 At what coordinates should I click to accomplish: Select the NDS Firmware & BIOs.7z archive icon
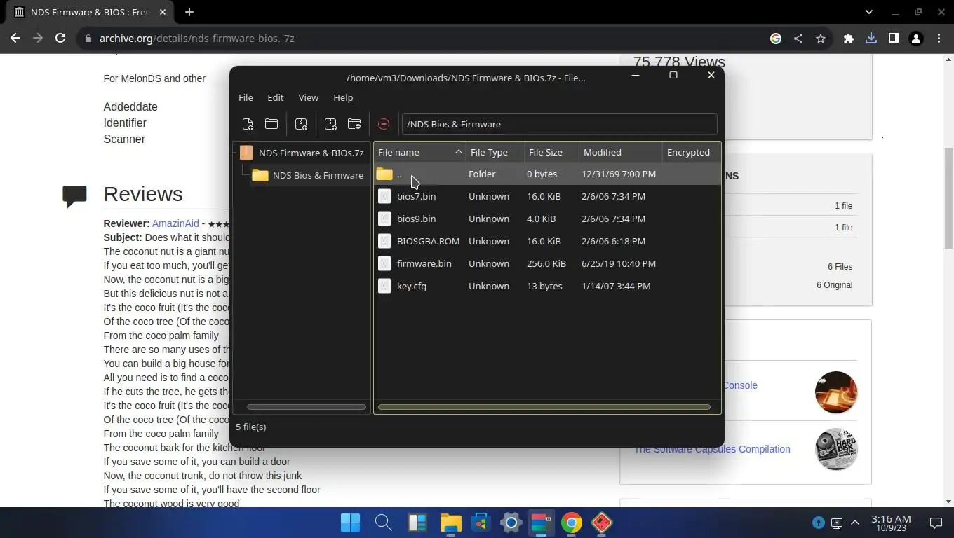click(246, 152)
